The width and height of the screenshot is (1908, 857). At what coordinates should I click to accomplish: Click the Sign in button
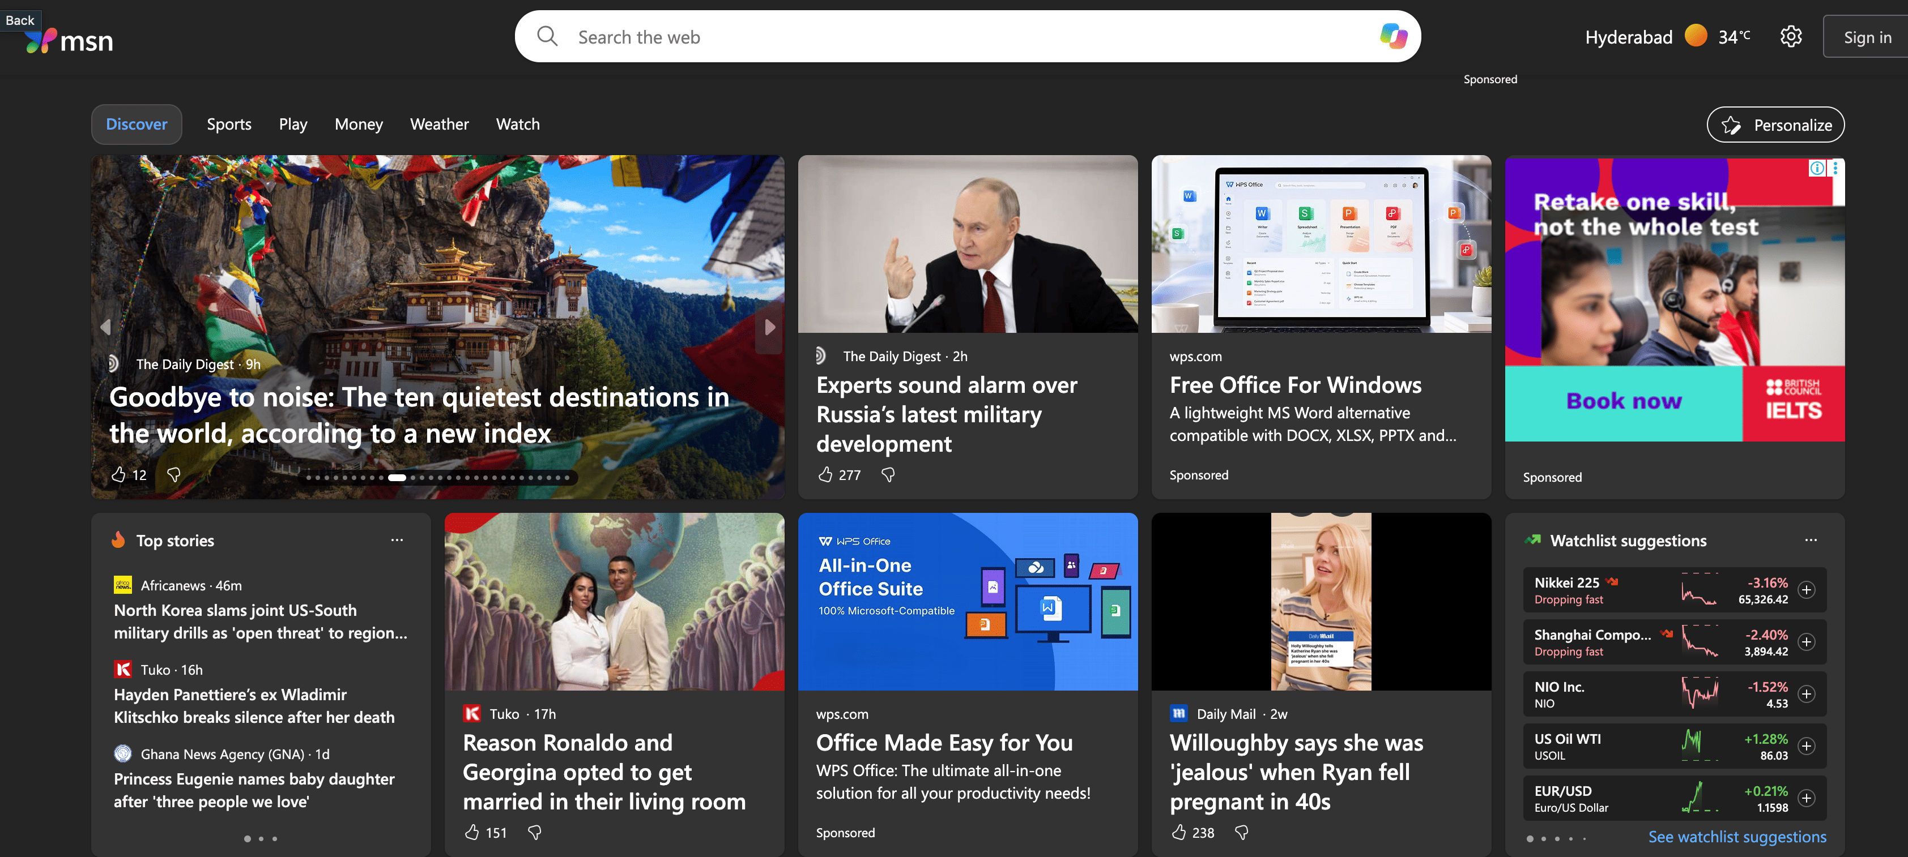[1867, 37]
